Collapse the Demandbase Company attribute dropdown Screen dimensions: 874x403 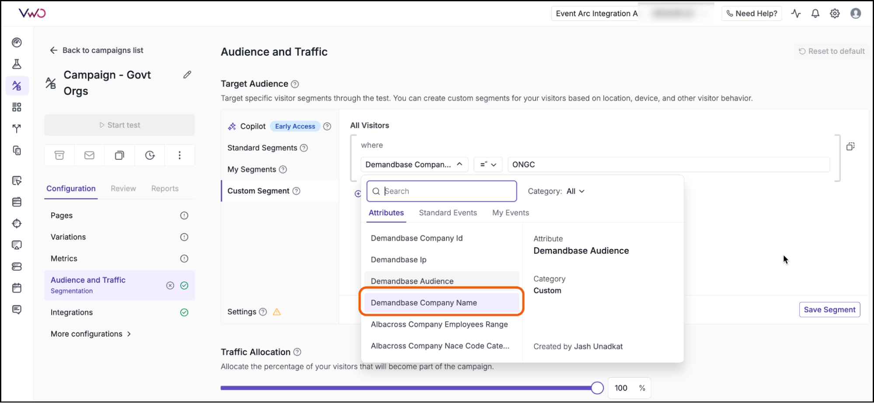[x=414, y=165]
